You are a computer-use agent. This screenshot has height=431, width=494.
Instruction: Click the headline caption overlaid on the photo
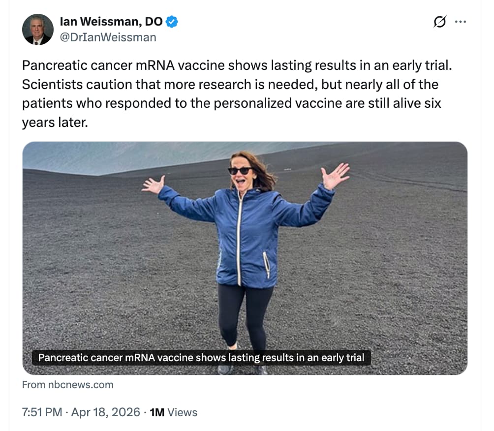pos(201,357)
